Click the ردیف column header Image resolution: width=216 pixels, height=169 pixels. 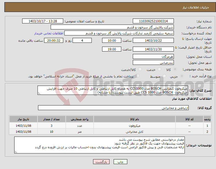point(207,119)
